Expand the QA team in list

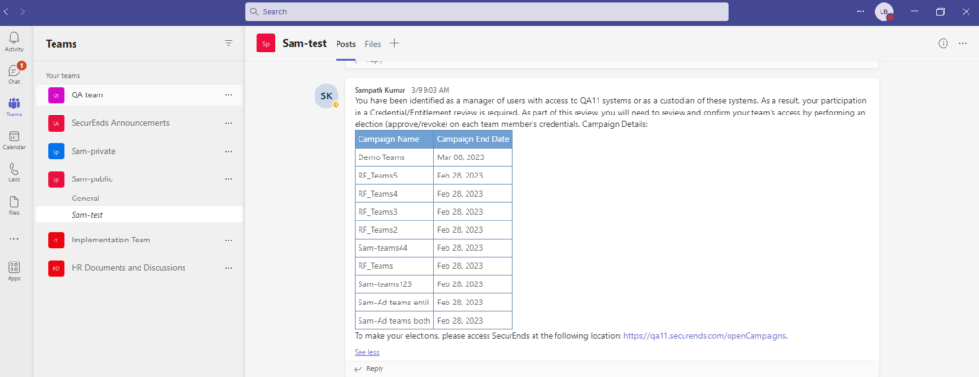pos(140,95)
